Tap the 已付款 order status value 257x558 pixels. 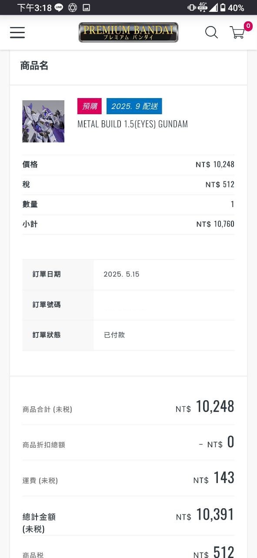pos(114,335)
